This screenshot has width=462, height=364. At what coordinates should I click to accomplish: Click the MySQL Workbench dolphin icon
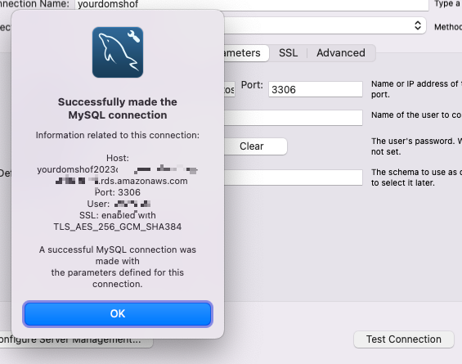point(118,52)
